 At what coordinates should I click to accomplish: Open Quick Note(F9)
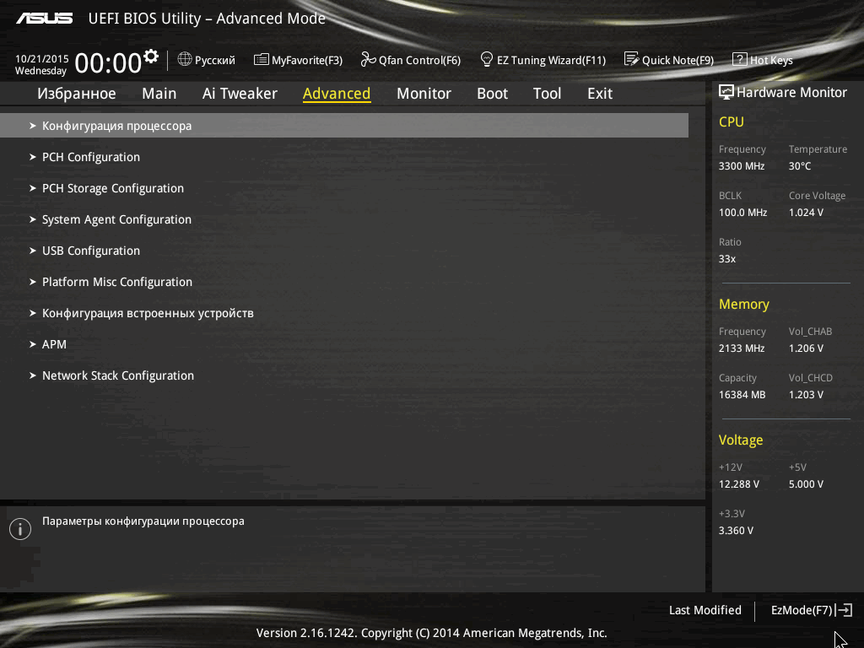tap(669, 60)
